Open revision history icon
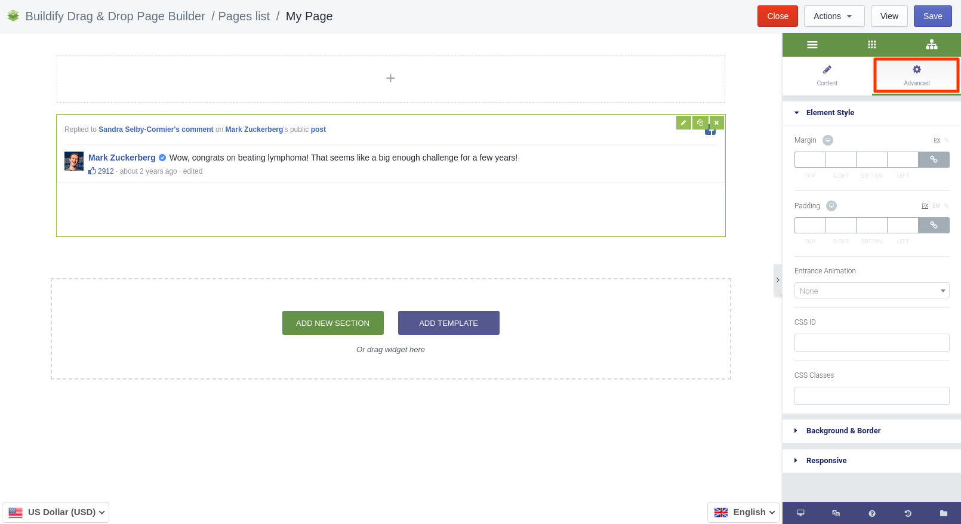This screenshot has width=961, height=524. (x=907, y=513)
